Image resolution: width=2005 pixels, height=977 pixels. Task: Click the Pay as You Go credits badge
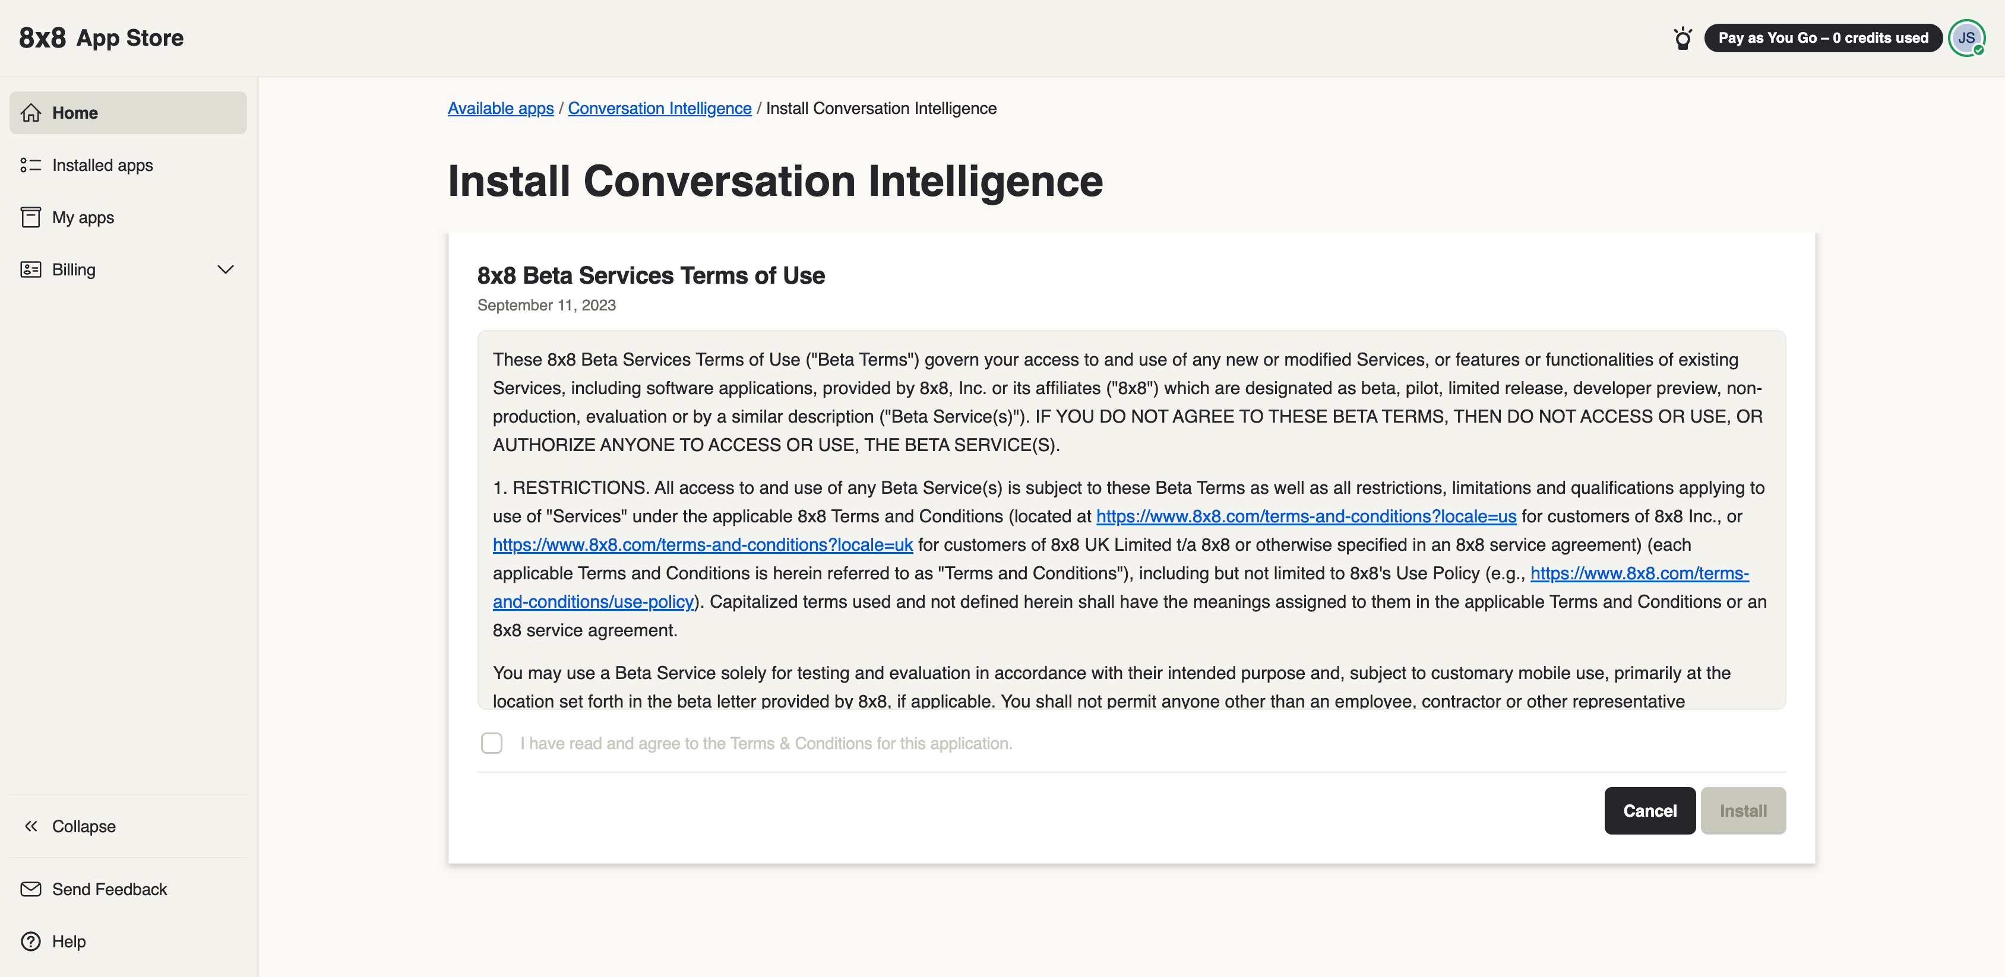[1823, 38]
